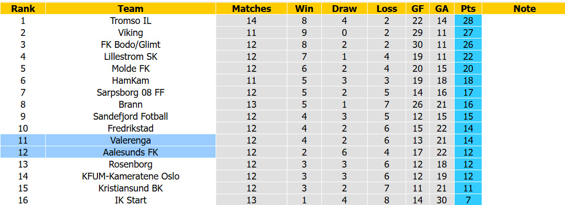Select the highlighted Aalesunds FK row

click(108, 152)
